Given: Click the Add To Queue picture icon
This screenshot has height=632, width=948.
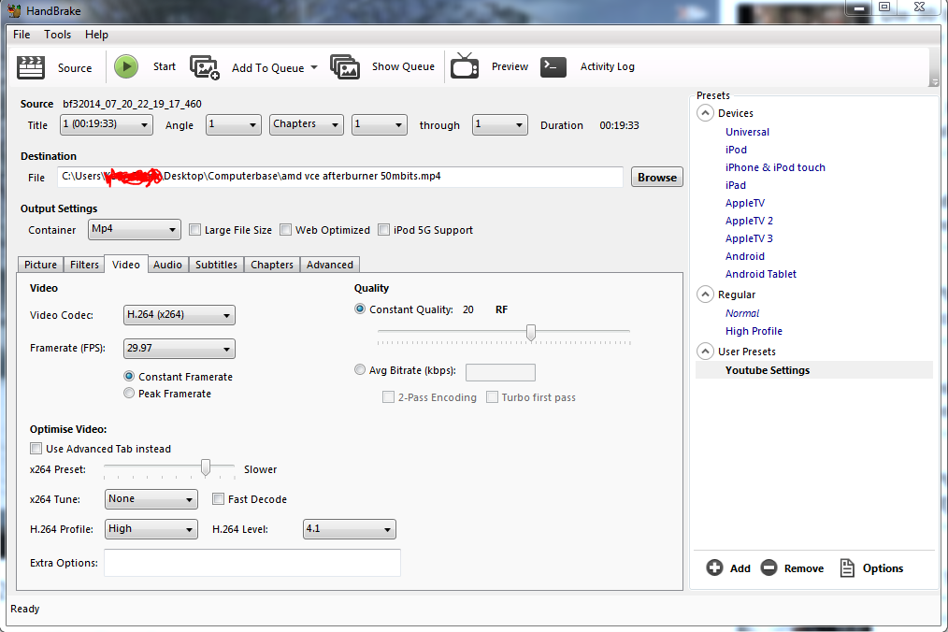Looking at the screenshot, I should (205, 67).
